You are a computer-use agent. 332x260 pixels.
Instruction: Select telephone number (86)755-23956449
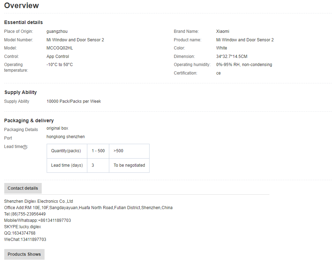click(28, 214)
